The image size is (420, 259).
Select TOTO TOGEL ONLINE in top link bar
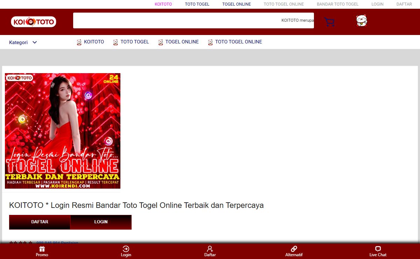point(284,4)
